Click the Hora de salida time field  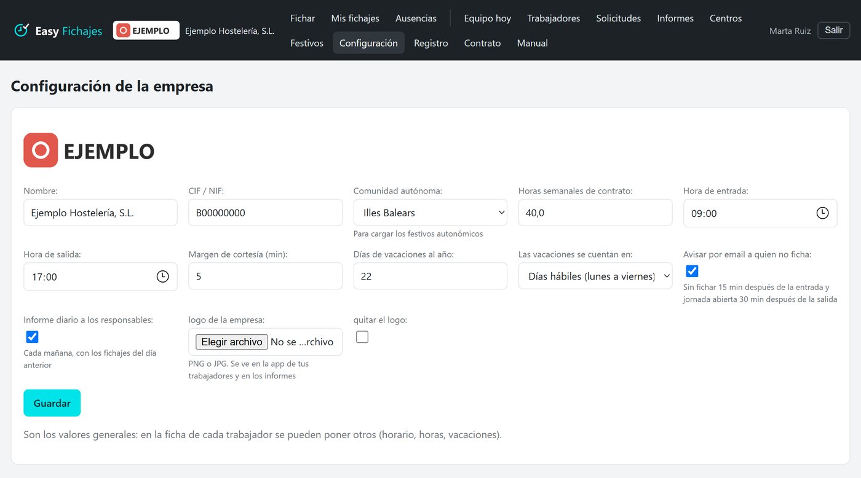point(100,276)
